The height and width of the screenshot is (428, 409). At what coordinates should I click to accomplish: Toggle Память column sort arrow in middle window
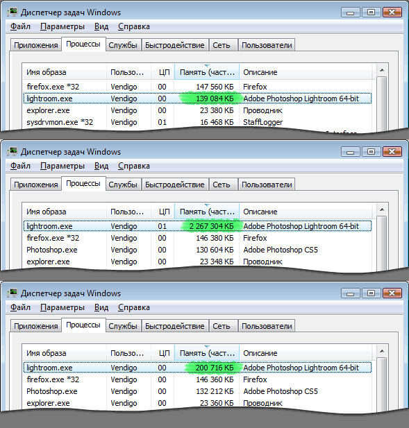(207, 205)
